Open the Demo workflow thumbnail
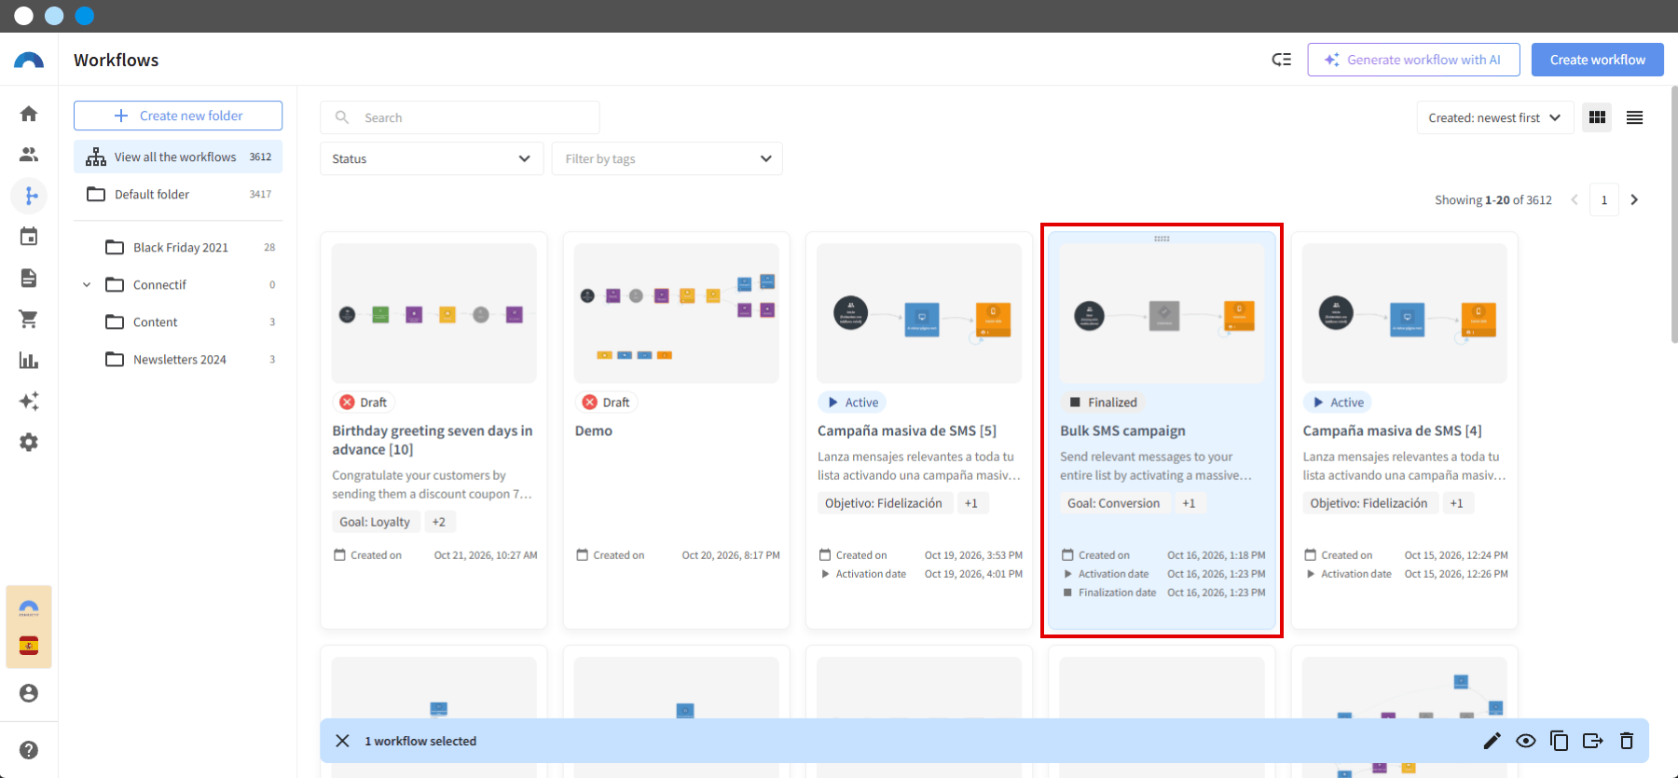This screenshot has height=778, width=1678. (677, 313)
